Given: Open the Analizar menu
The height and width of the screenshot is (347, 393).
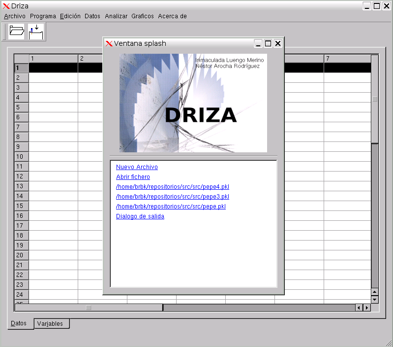Looking at the screenshot, I should pos(116,16).
